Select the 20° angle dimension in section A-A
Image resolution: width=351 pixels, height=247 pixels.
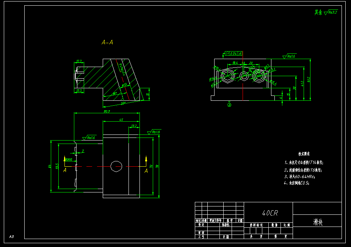(123, 103)
